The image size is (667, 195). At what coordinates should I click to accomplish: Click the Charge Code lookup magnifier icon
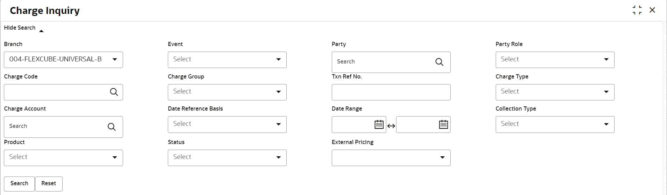point(114,92)
